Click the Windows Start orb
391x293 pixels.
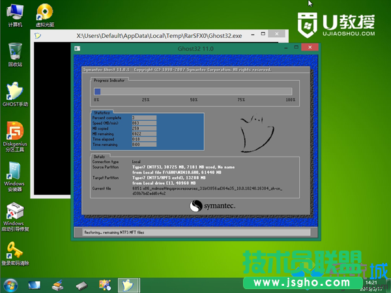coord(10,285)
